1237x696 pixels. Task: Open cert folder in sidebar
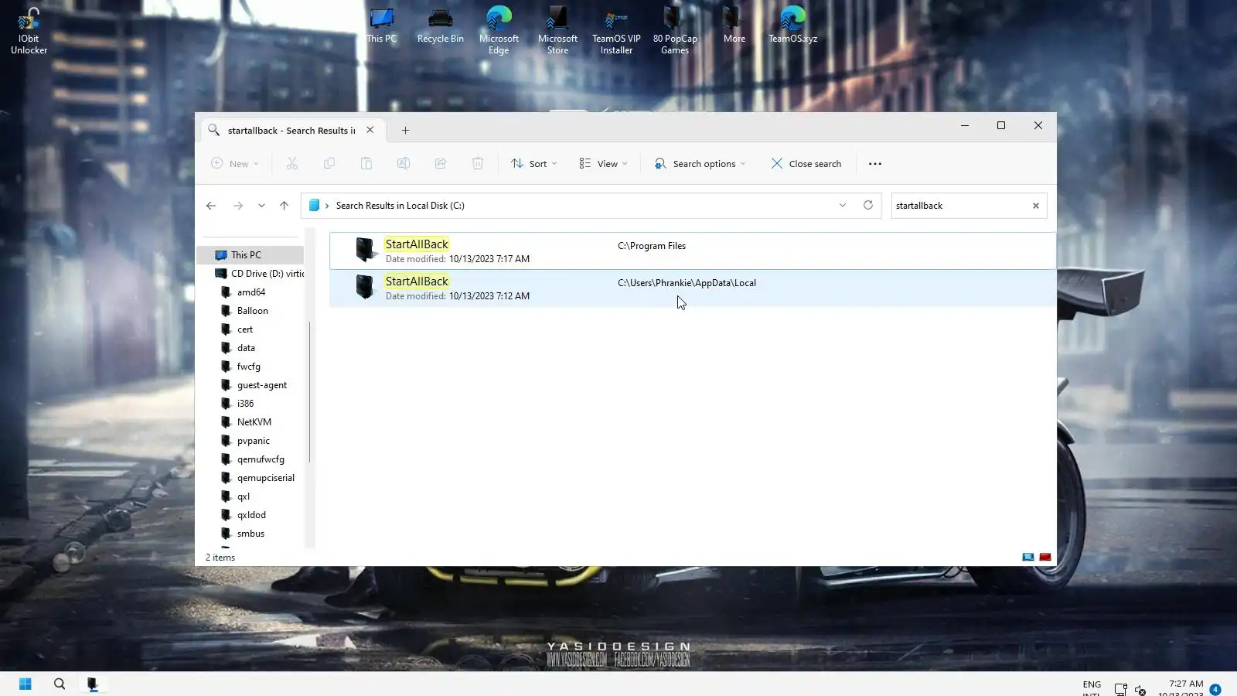pyautogui.click(x=245, y=329)
